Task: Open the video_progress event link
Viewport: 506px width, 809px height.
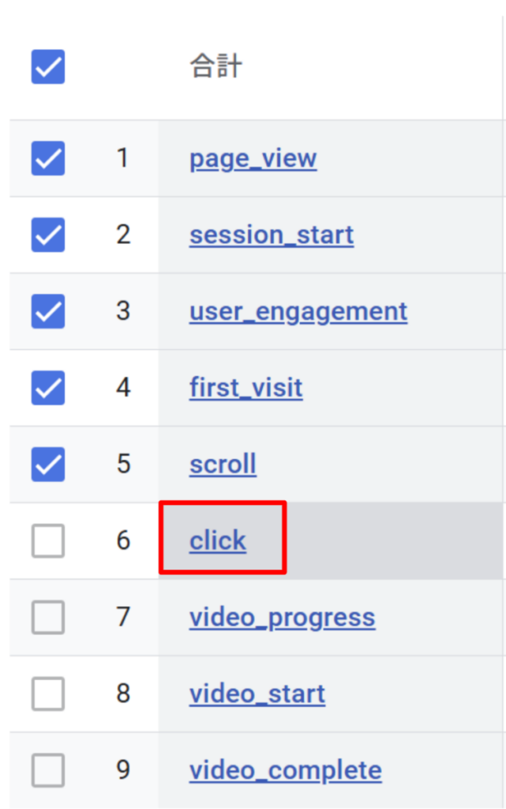Action: coord(282,618)
